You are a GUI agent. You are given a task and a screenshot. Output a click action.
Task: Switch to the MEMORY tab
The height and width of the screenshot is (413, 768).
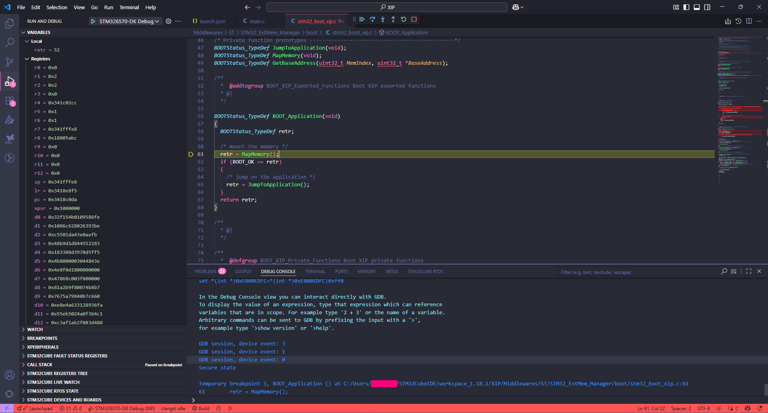(366, 271)
